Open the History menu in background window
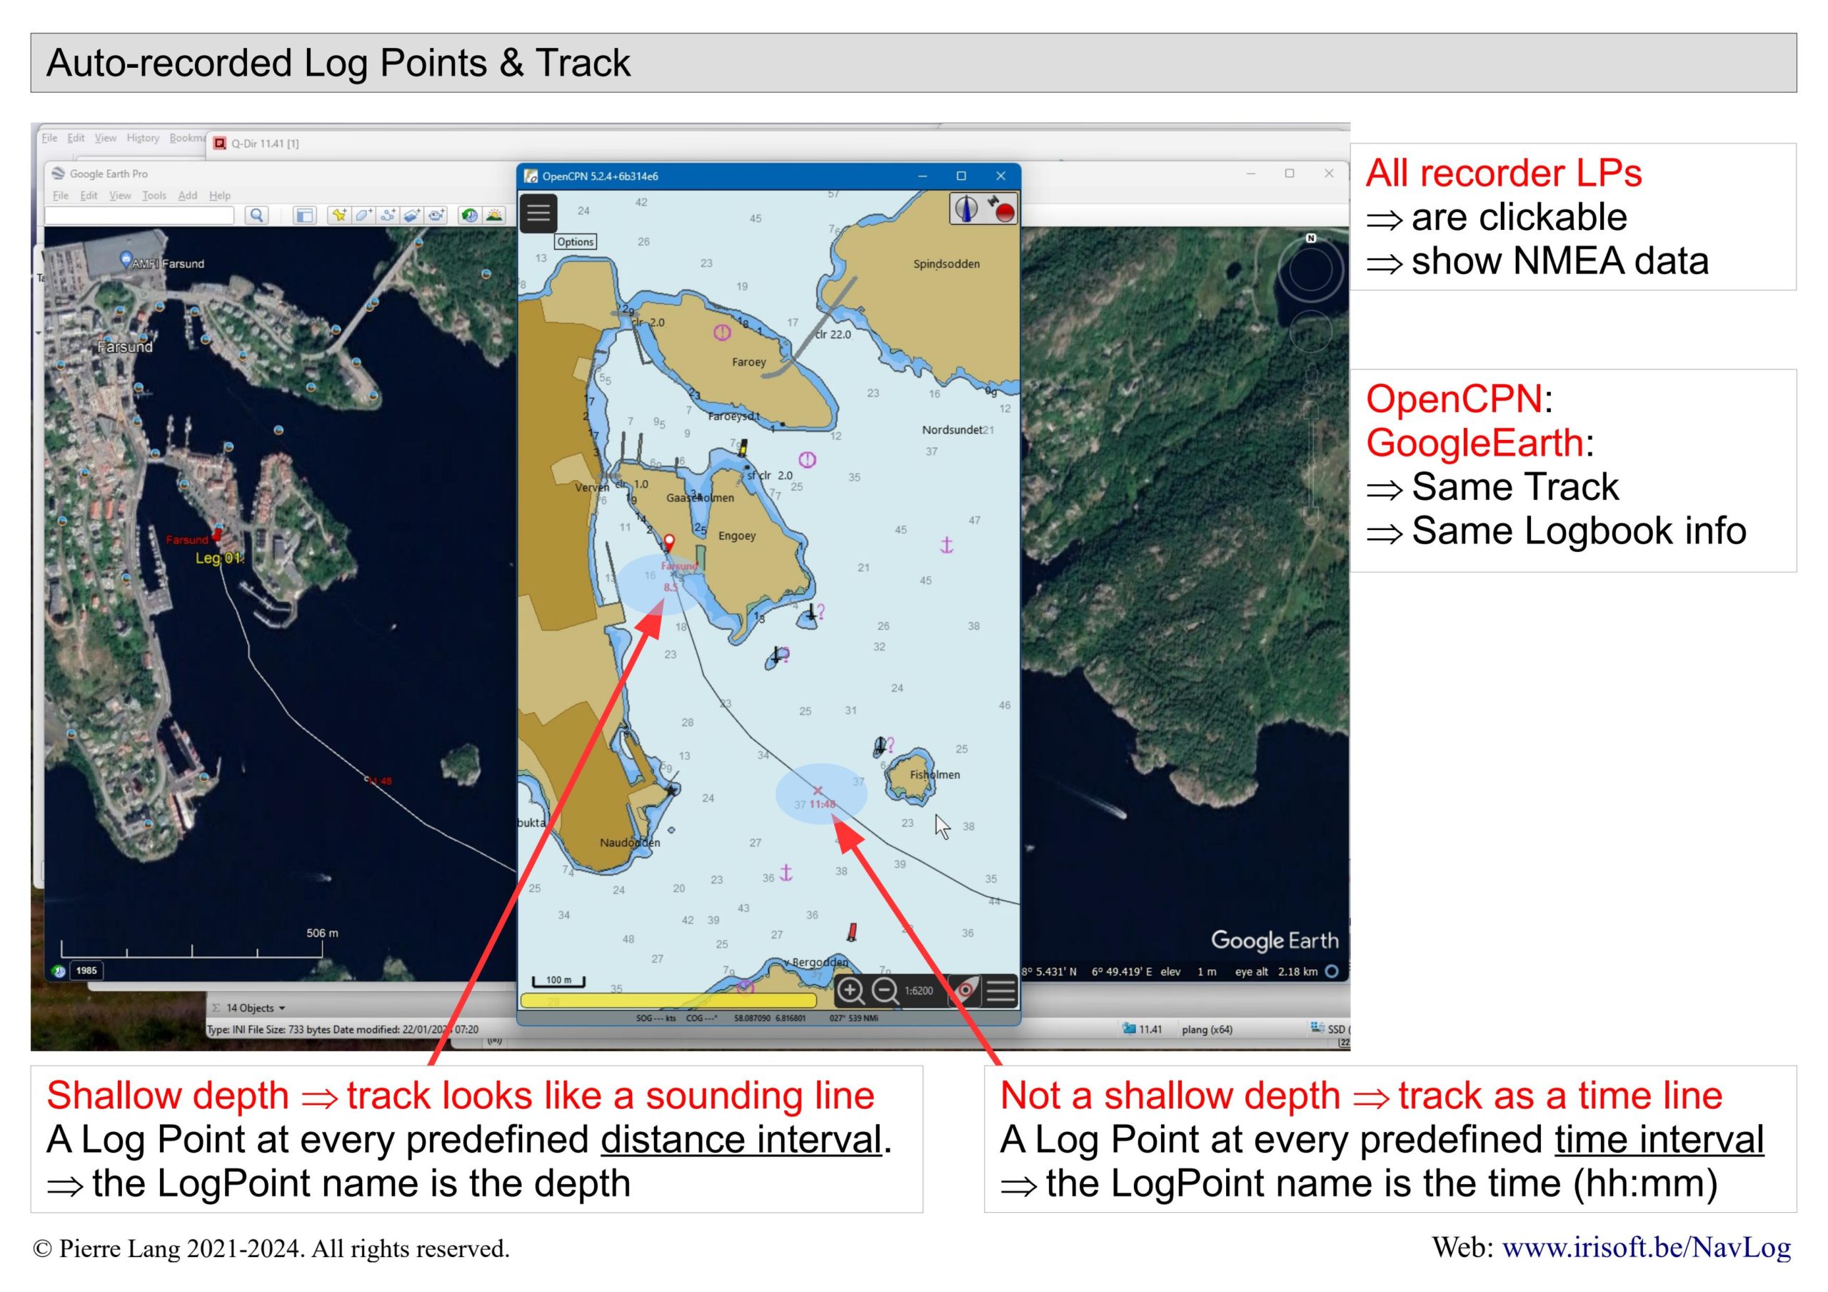This screenshot has width=1828, height=1292. coord(143,138)
